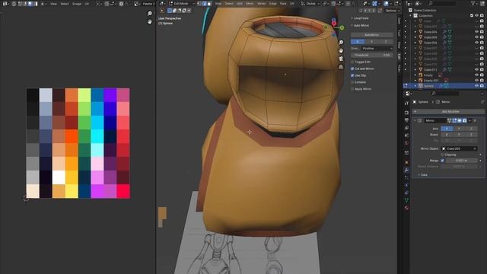Open the Tool properties tab icon

(x=406, y=103)
